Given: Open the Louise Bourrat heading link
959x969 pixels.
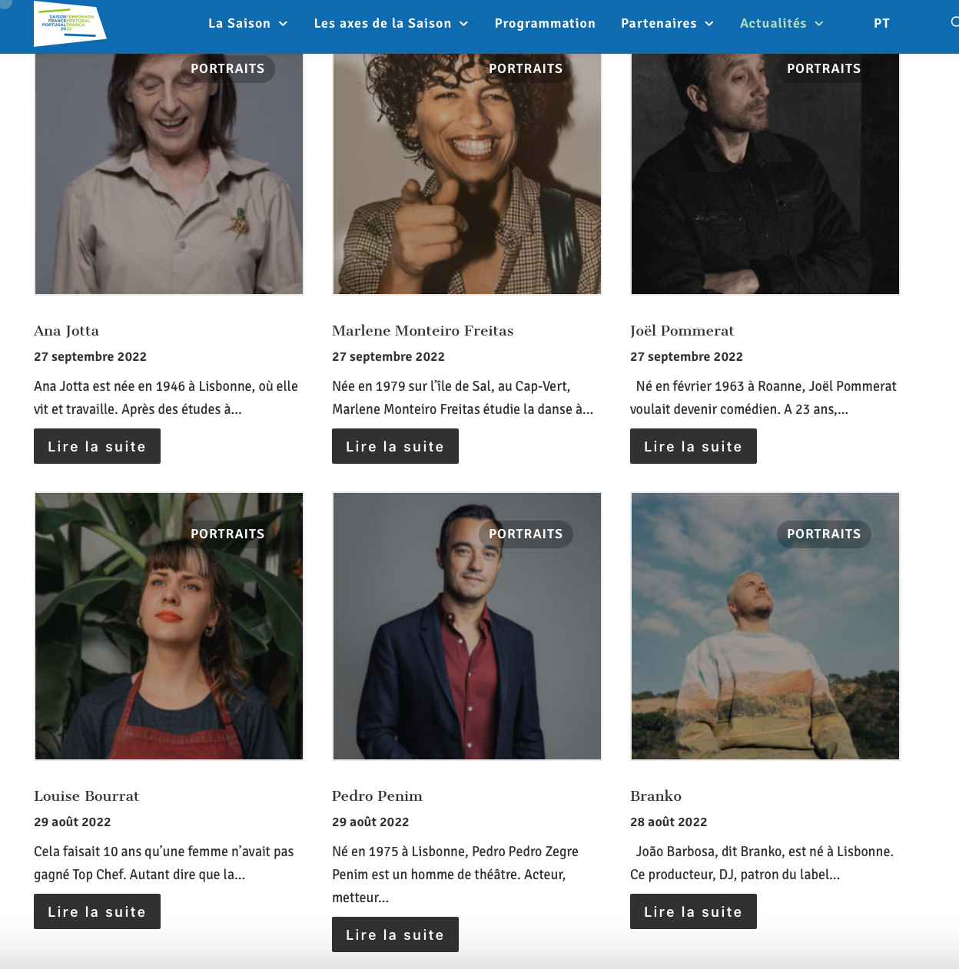Looking at the screenshot, I should tap(86, 796).
